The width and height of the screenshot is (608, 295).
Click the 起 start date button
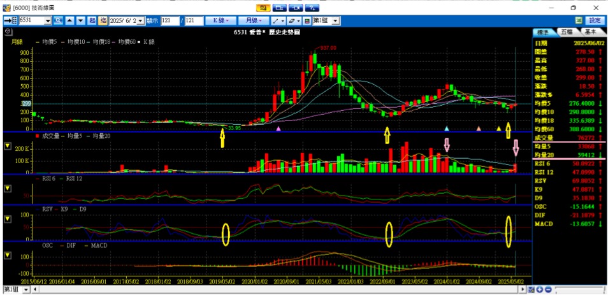(92, 20)
